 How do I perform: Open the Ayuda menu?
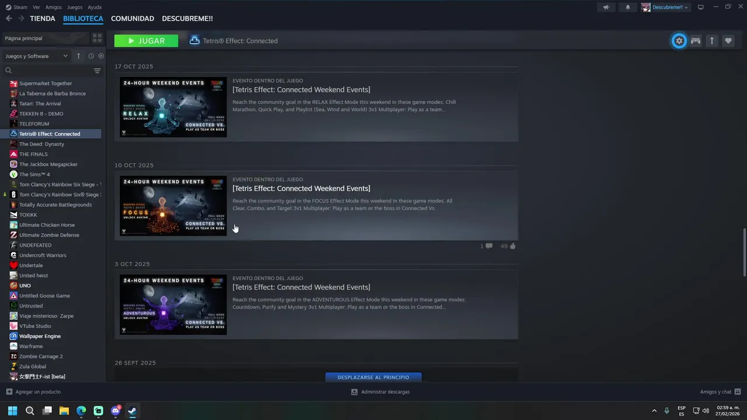point(95,7)
